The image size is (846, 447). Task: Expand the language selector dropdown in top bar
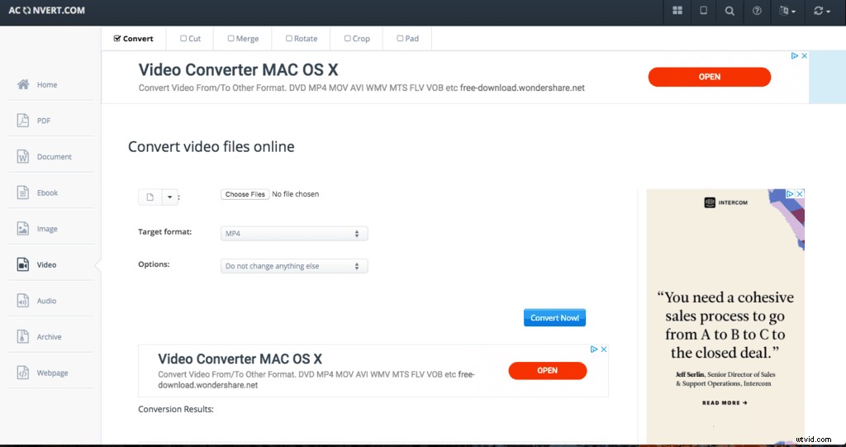pyautogui.click(x=787, y=11)
